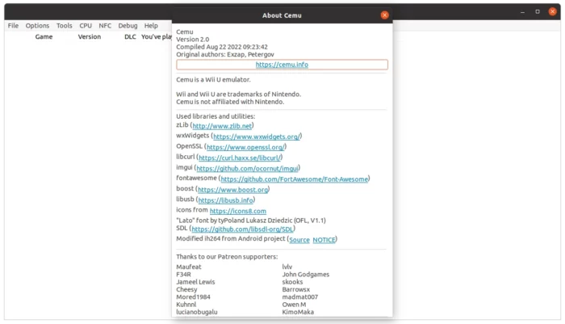
Task: Open the ih264 Source link
Action: tap(299, 240)
